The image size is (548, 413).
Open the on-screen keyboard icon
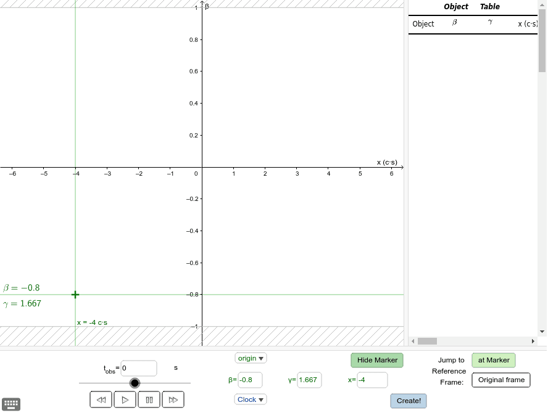11,404
